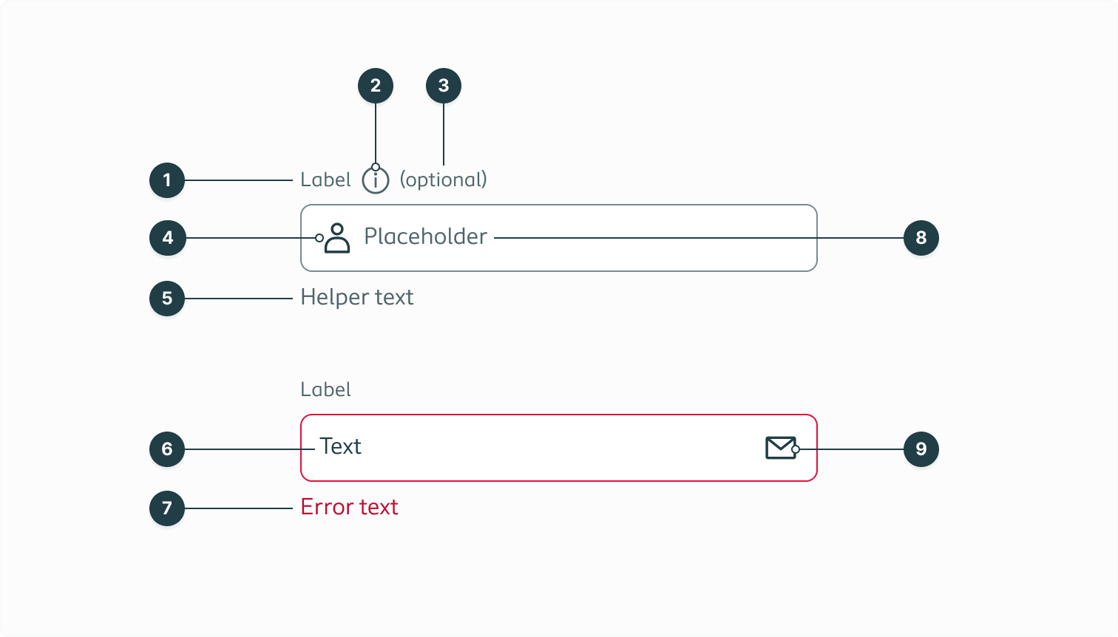Click callout badge number 3
Viewport: 1118px width, 637px height.
(x=444, y=85)
